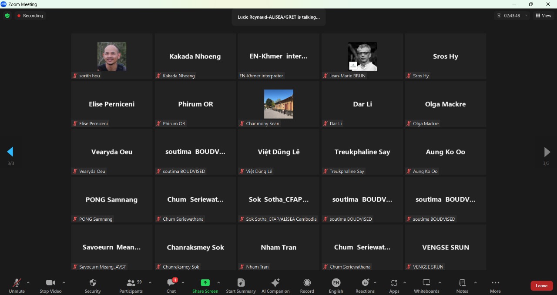Click the red Leave button
This screenshot has height=295, width=557.
click(x=541, y=285)
